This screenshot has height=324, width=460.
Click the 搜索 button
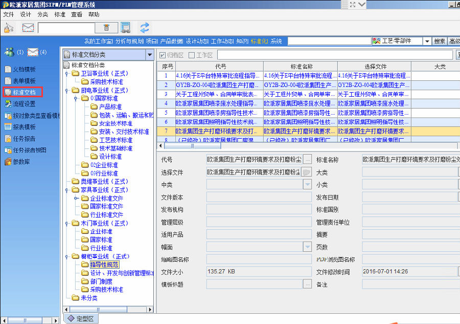point(439,41)
